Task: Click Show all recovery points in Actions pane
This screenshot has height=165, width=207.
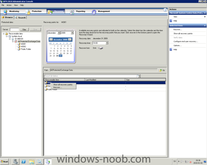Action: (183, 33)
